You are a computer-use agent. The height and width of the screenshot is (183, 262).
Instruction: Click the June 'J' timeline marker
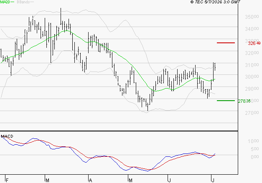click(x=169, y=180)
